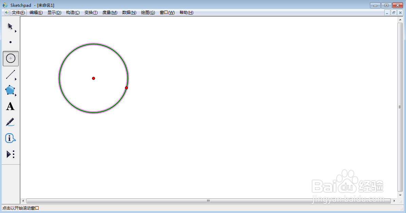The height and width of the screenshot is (213, 406).
Task: Restore the inner document window
Action: tap(394, 13)
